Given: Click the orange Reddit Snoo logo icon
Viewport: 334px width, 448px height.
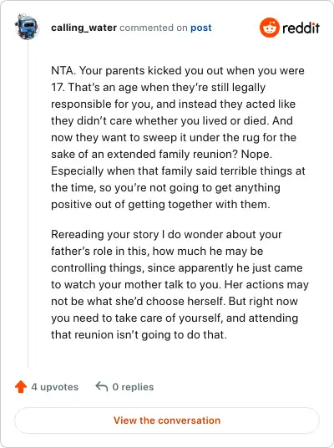Looking at the screenshot, I should (269, 28).
